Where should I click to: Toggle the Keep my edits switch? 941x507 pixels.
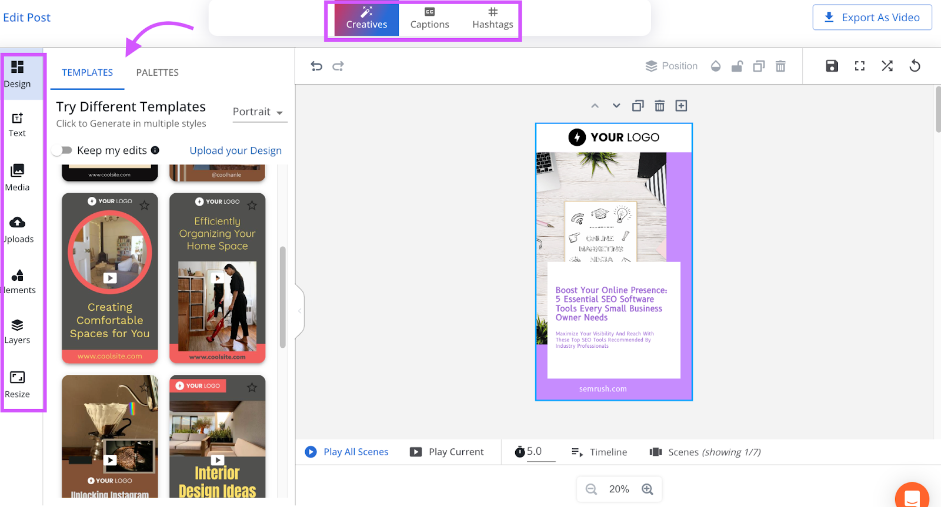(62, 150)
